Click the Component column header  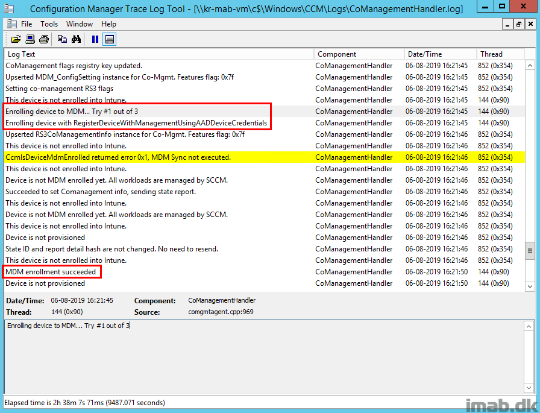pos(359,54)
